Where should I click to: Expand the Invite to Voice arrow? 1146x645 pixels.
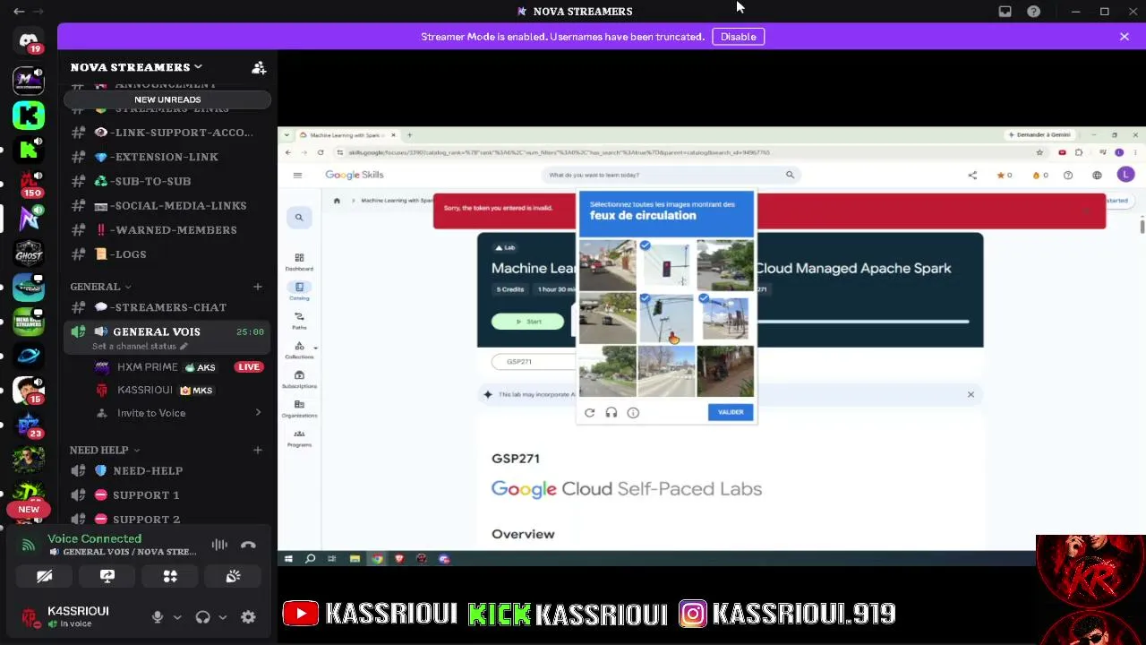pyautogui.click(x=258, y=413)
